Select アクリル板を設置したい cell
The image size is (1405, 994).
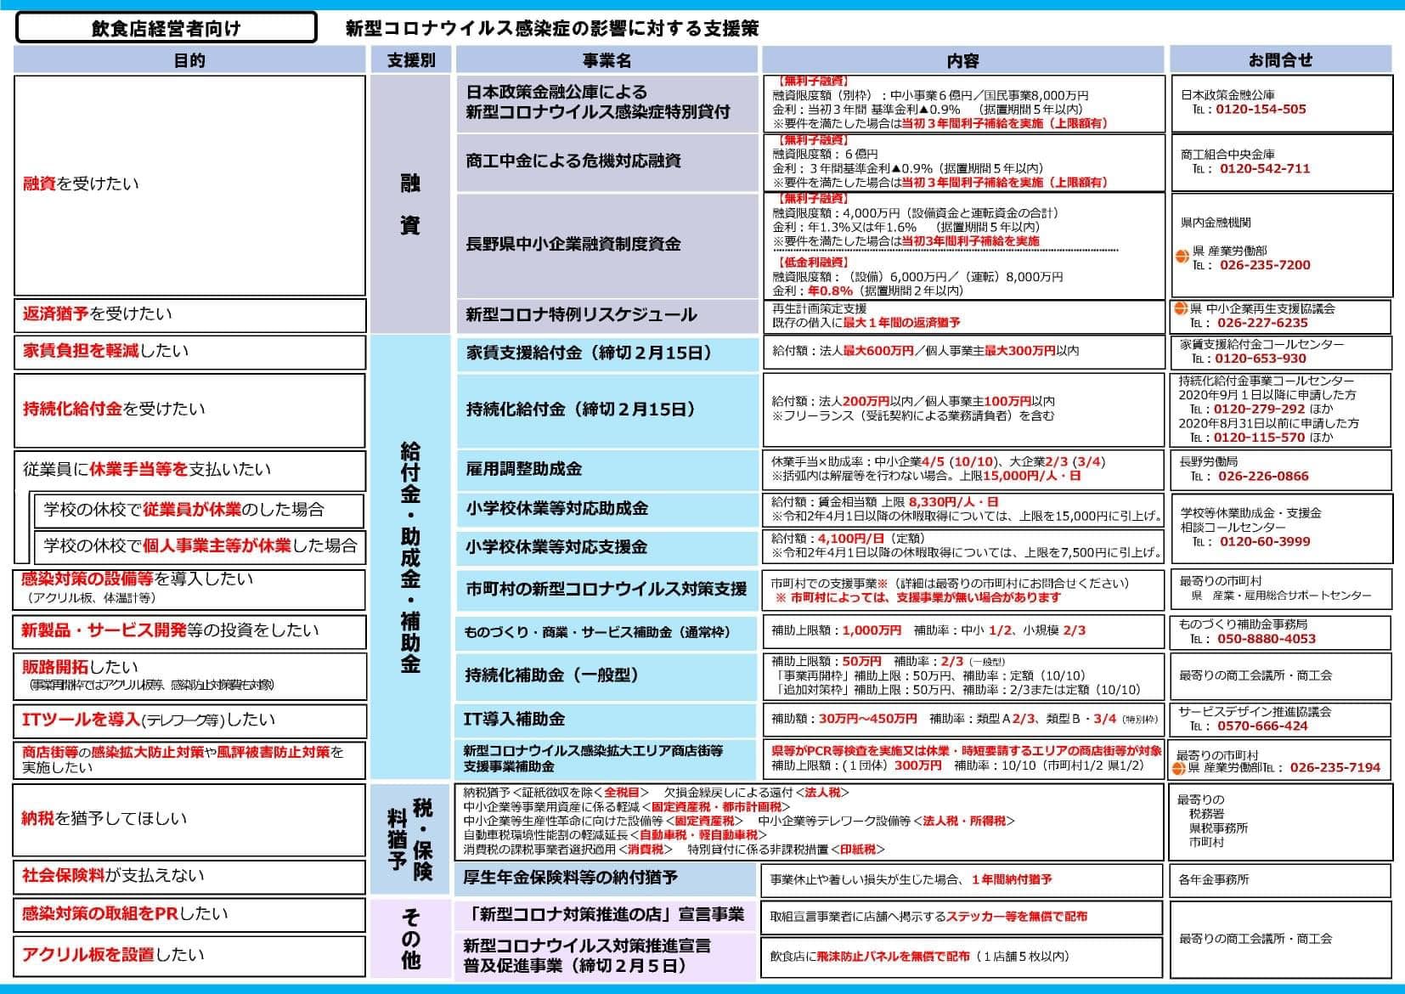coord(189,956)
